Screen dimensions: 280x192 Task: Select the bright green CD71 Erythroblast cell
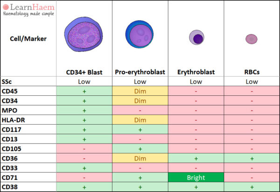[x=196, y=178]
